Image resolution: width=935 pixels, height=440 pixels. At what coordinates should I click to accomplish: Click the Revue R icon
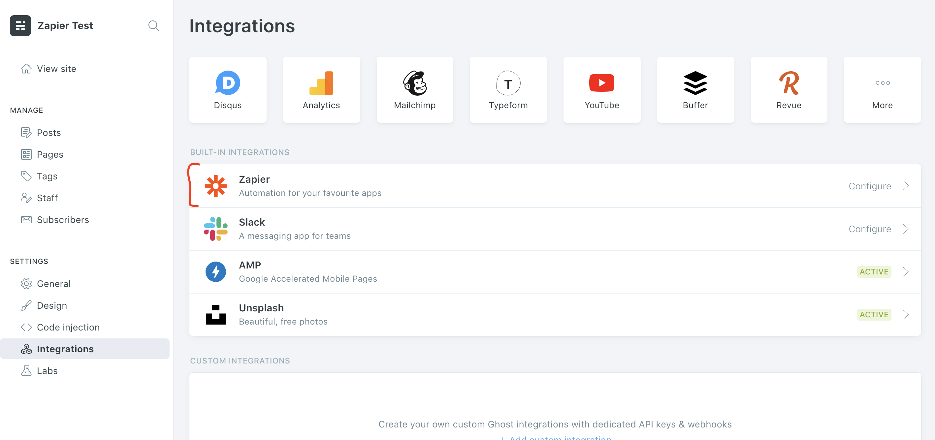click(789, 83)
